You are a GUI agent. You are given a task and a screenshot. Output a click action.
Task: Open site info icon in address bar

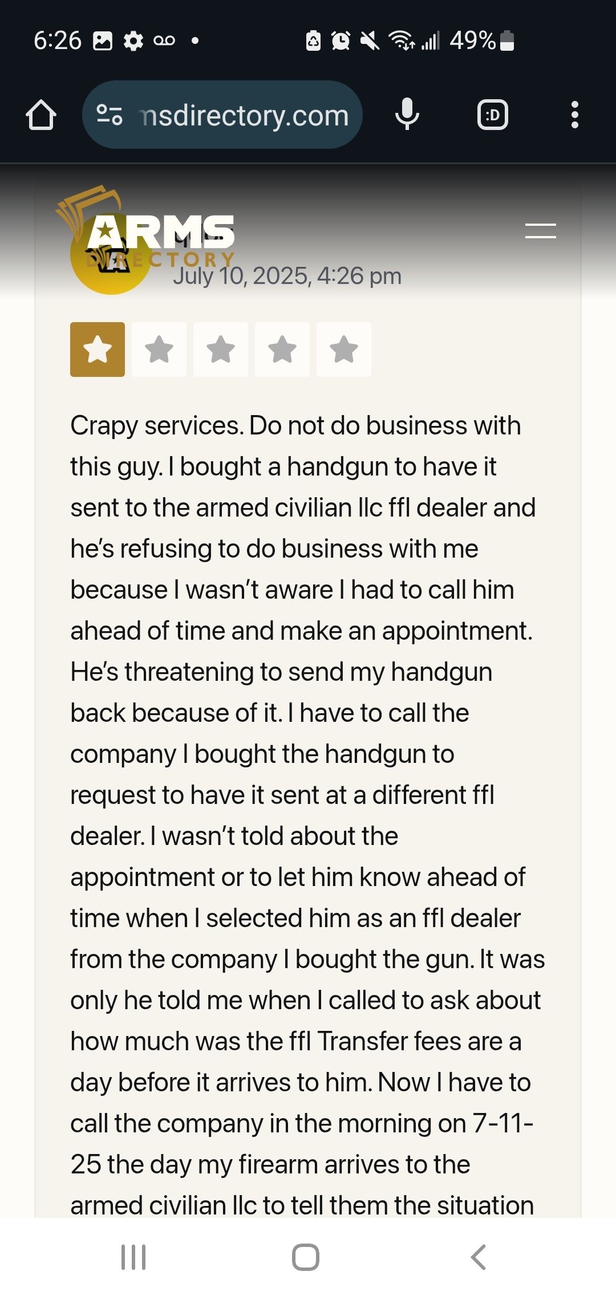click(x=109, y=115)
